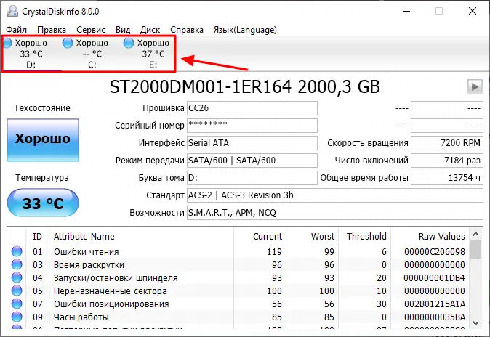Viewport: 490px width, 337px height.
Task: Click status orb for attribute 05 row
Action: tap(16, 291)
